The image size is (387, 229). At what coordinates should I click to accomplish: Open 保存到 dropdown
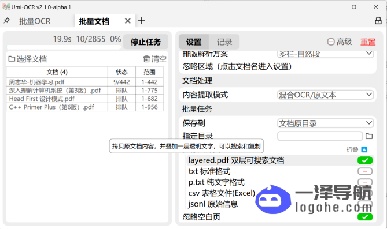pos(325,123)
